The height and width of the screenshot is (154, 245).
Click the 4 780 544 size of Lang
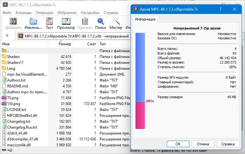(x=64, y=68)
